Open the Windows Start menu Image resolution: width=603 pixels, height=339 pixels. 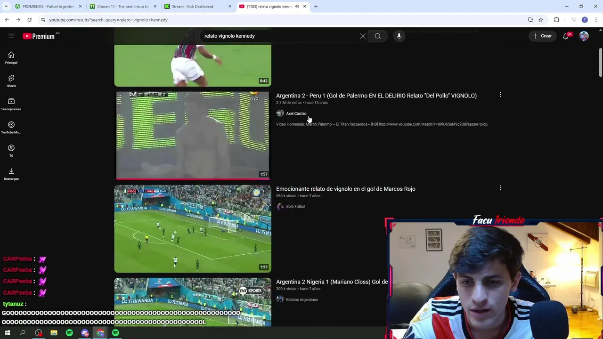(7, 333)
